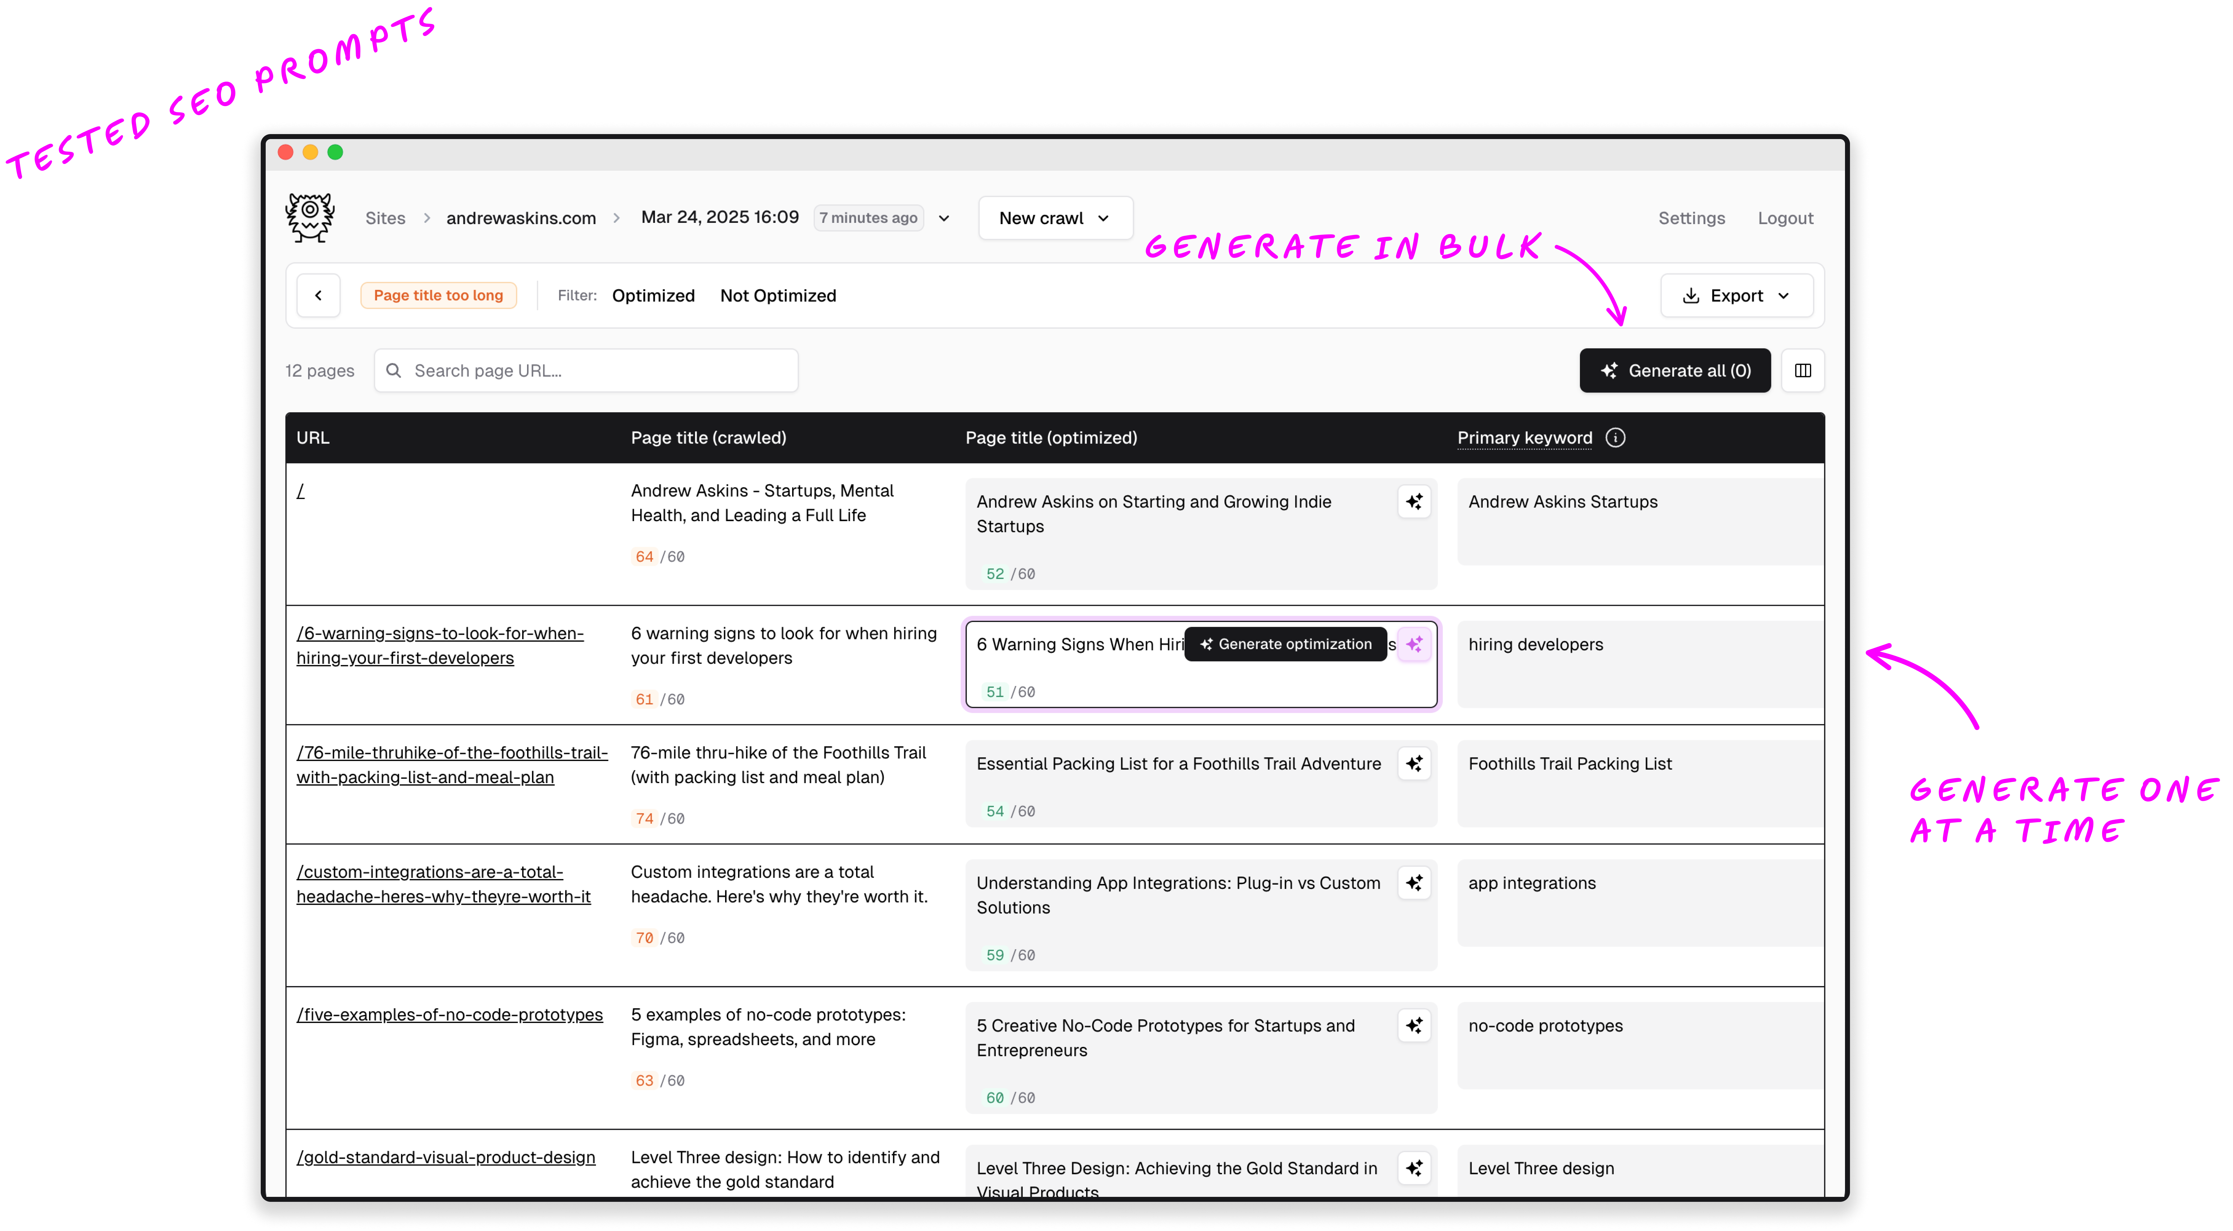Click the back arrow beside the filter badge

click(318, 295)
